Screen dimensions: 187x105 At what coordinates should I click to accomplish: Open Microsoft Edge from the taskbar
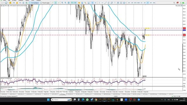[83, 100]
